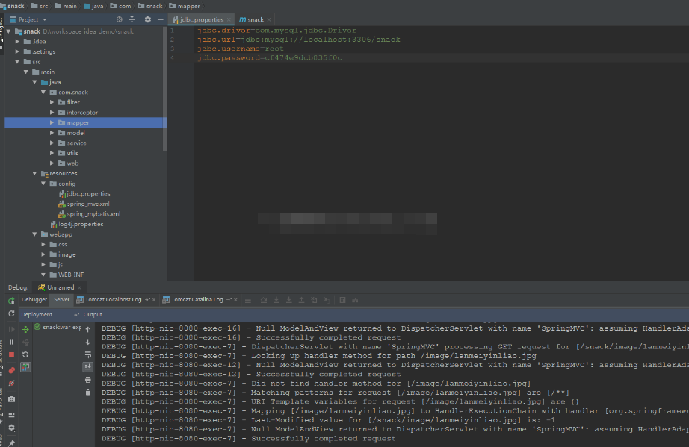Open spring_mvc.xml in project tree
The image size is (689, 447).
(88, 204)
